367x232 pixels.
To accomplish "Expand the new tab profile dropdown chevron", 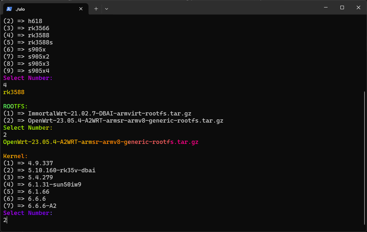I will click(x=107, y=9).
